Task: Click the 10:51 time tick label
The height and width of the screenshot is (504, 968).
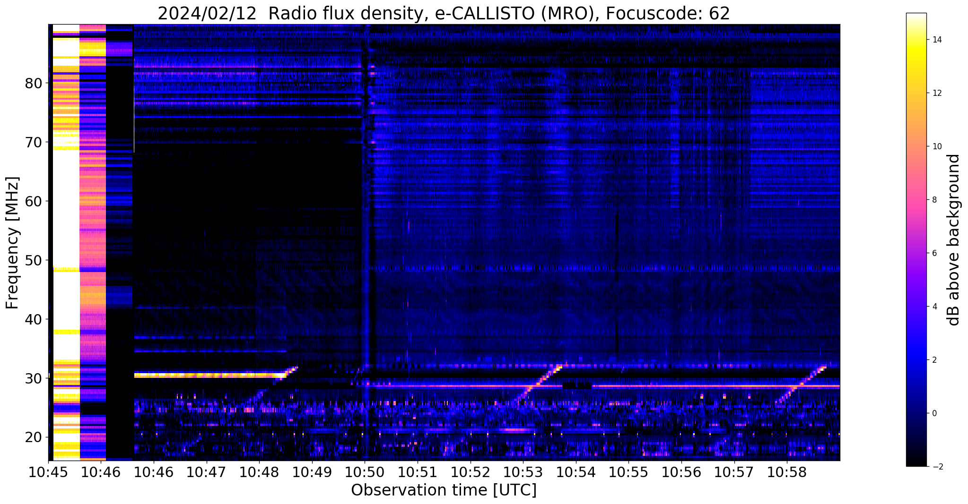Action: tap(418, 472)
